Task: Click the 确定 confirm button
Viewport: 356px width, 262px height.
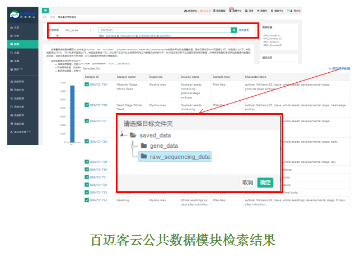Action: [265, 182]
